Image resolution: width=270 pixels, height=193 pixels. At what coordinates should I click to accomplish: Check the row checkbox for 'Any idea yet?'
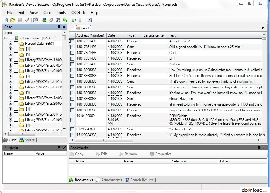pos(72,41)
